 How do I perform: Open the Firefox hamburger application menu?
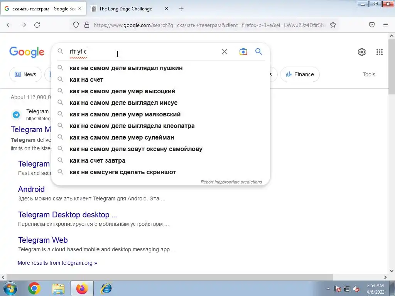(386, 25)
